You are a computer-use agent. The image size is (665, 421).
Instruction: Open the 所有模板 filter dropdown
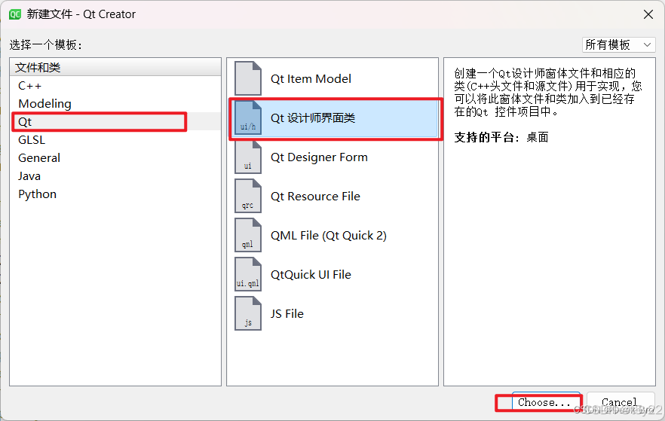618,45
